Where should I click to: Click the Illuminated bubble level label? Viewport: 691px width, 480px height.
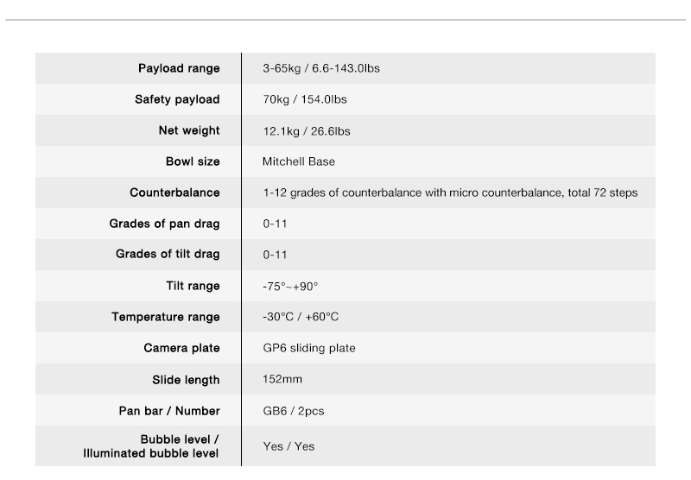click(x=150, y=453)
